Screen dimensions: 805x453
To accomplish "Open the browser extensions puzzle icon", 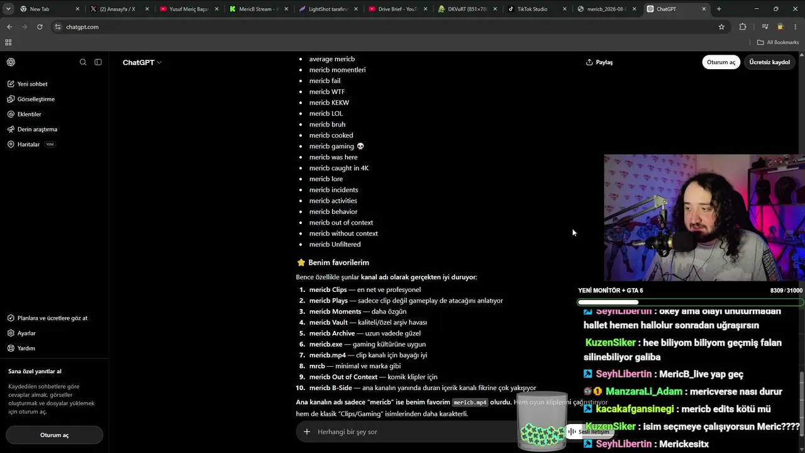I will [x=743, y=27].
